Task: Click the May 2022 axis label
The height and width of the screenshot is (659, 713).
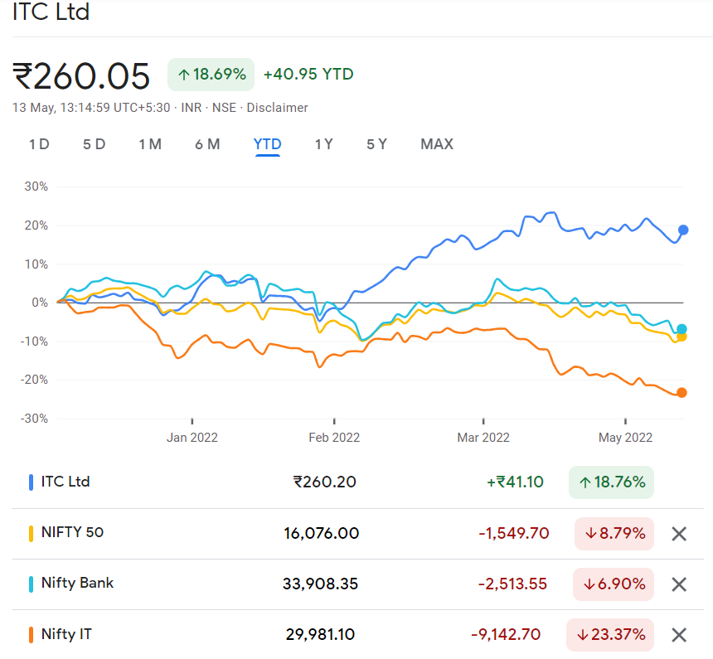Action: (x=626, y=438)
